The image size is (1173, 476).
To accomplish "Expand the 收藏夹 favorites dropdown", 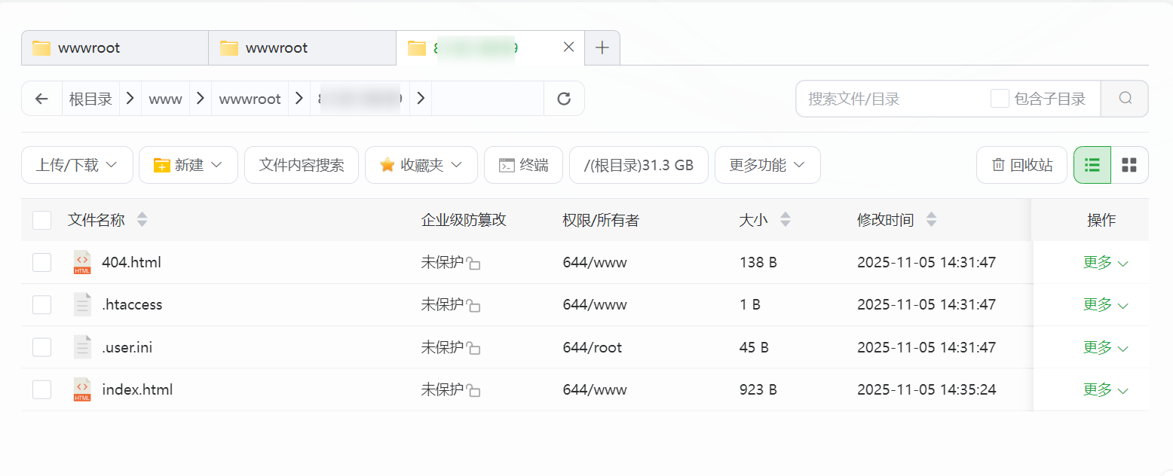I will [421, 165].
